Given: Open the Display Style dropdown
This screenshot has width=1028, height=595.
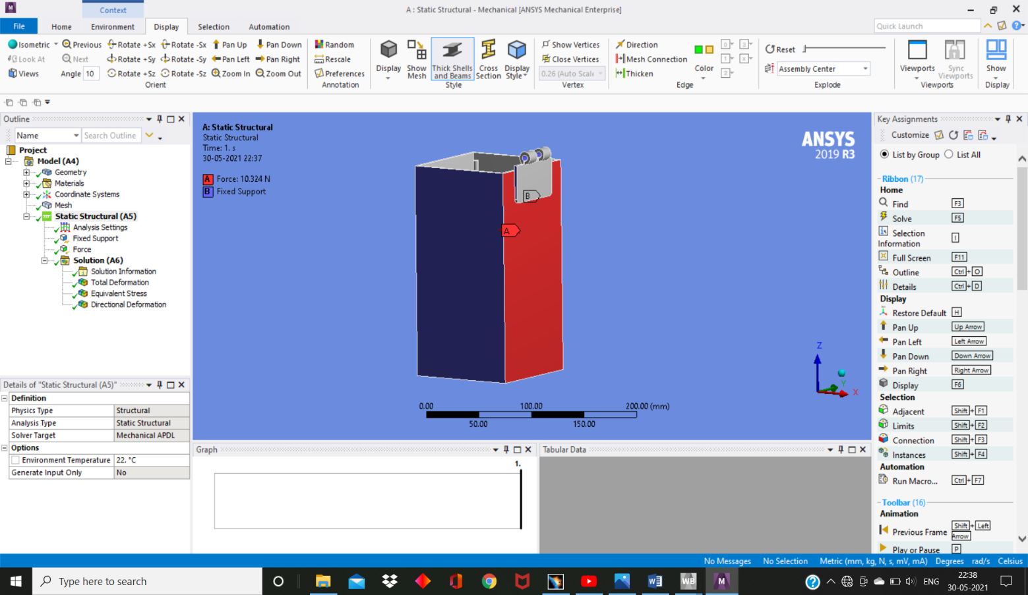Looking at the screenshot, I should point(517,59).
